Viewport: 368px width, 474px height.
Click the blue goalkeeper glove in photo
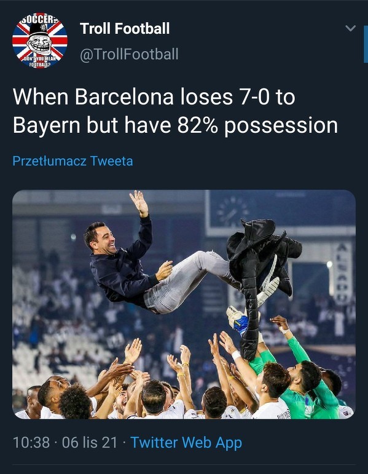pyautogui.click(x=239, y=321)
